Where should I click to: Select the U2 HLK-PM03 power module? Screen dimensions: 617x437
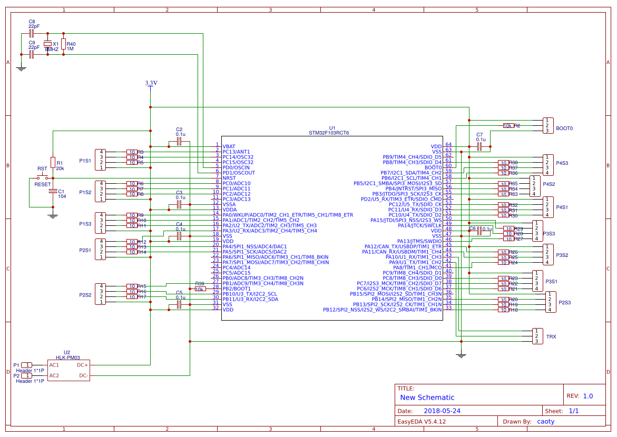(x=68, y=370)
